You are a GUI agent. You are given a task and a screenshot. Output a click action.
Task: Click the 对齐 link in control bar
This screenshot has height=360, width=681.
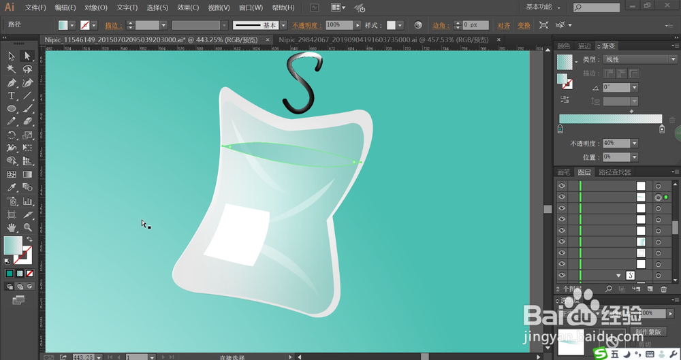[x=504, y=26]
